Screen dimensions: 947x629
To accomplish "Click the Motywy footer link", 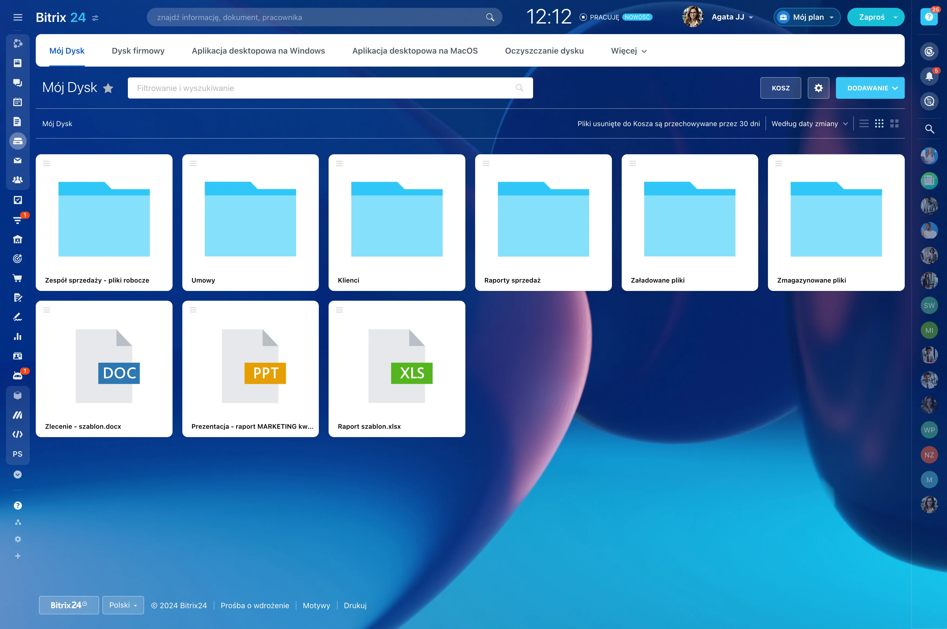I will pyautogui.click(x=316, y=605).
